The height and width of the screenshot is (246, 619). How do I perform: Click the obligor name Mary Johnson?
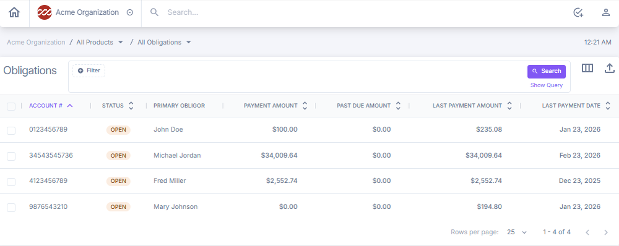[176, 206]
